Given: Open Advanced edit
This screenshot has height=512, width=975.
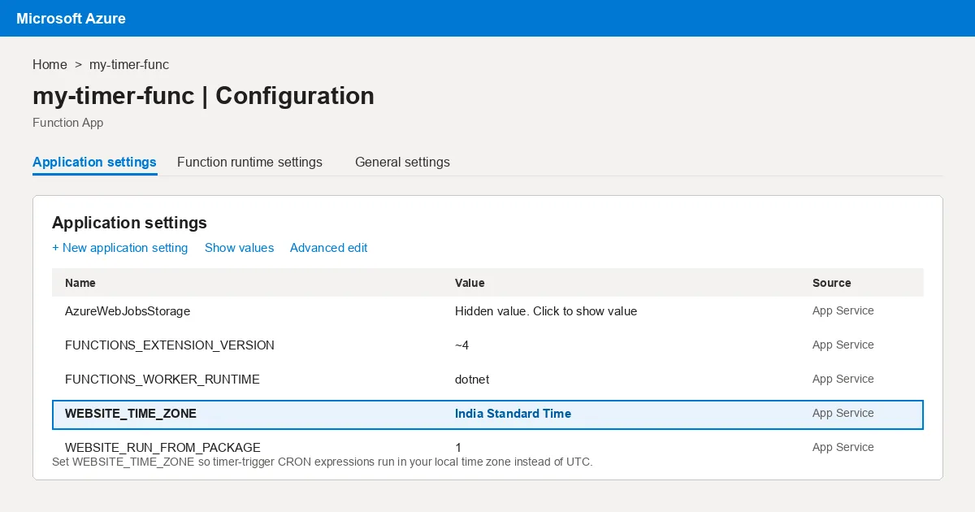Looking at the screenshot, I should tap(328, 248).
